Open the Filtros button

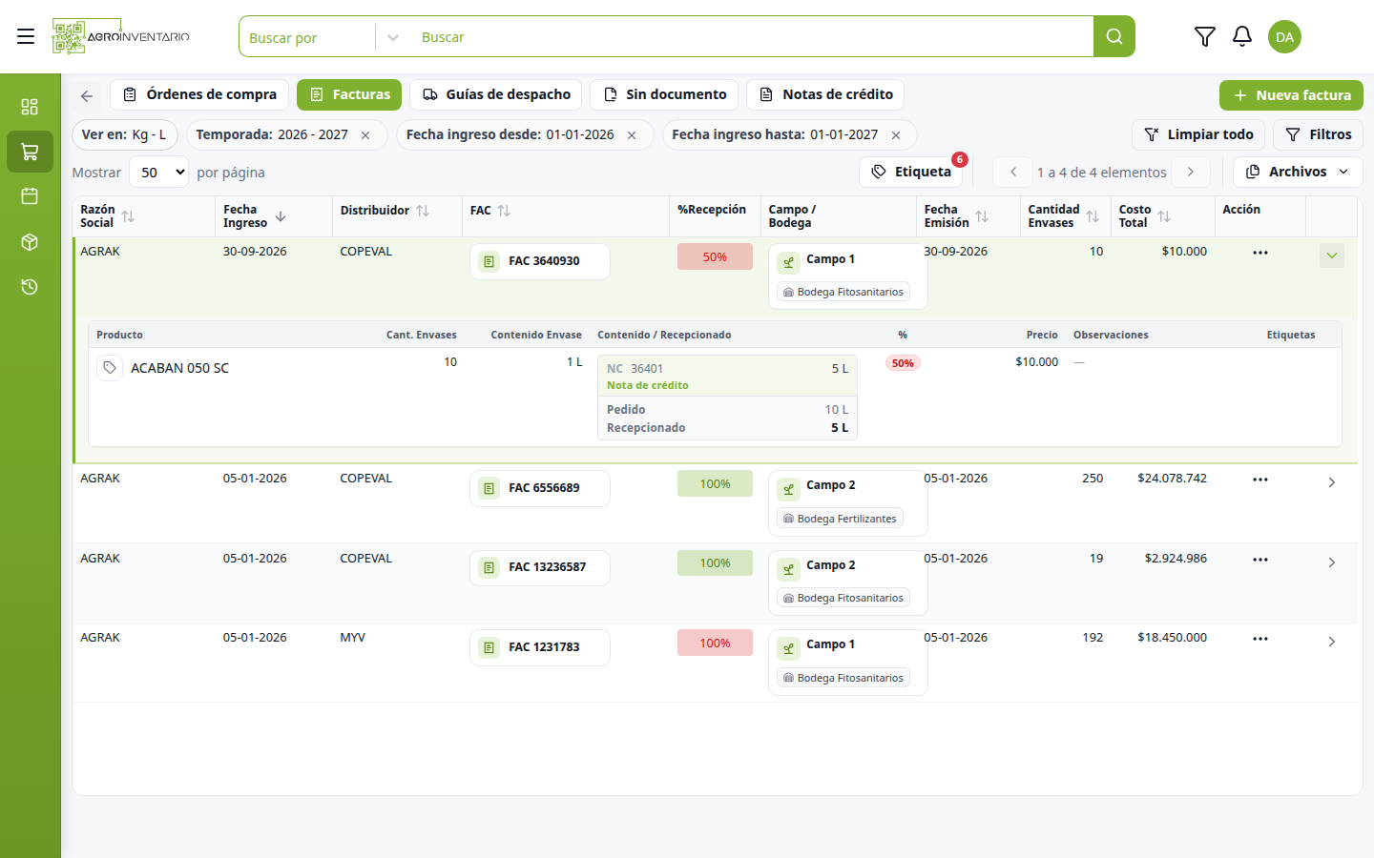click(x=1318, y=134)
